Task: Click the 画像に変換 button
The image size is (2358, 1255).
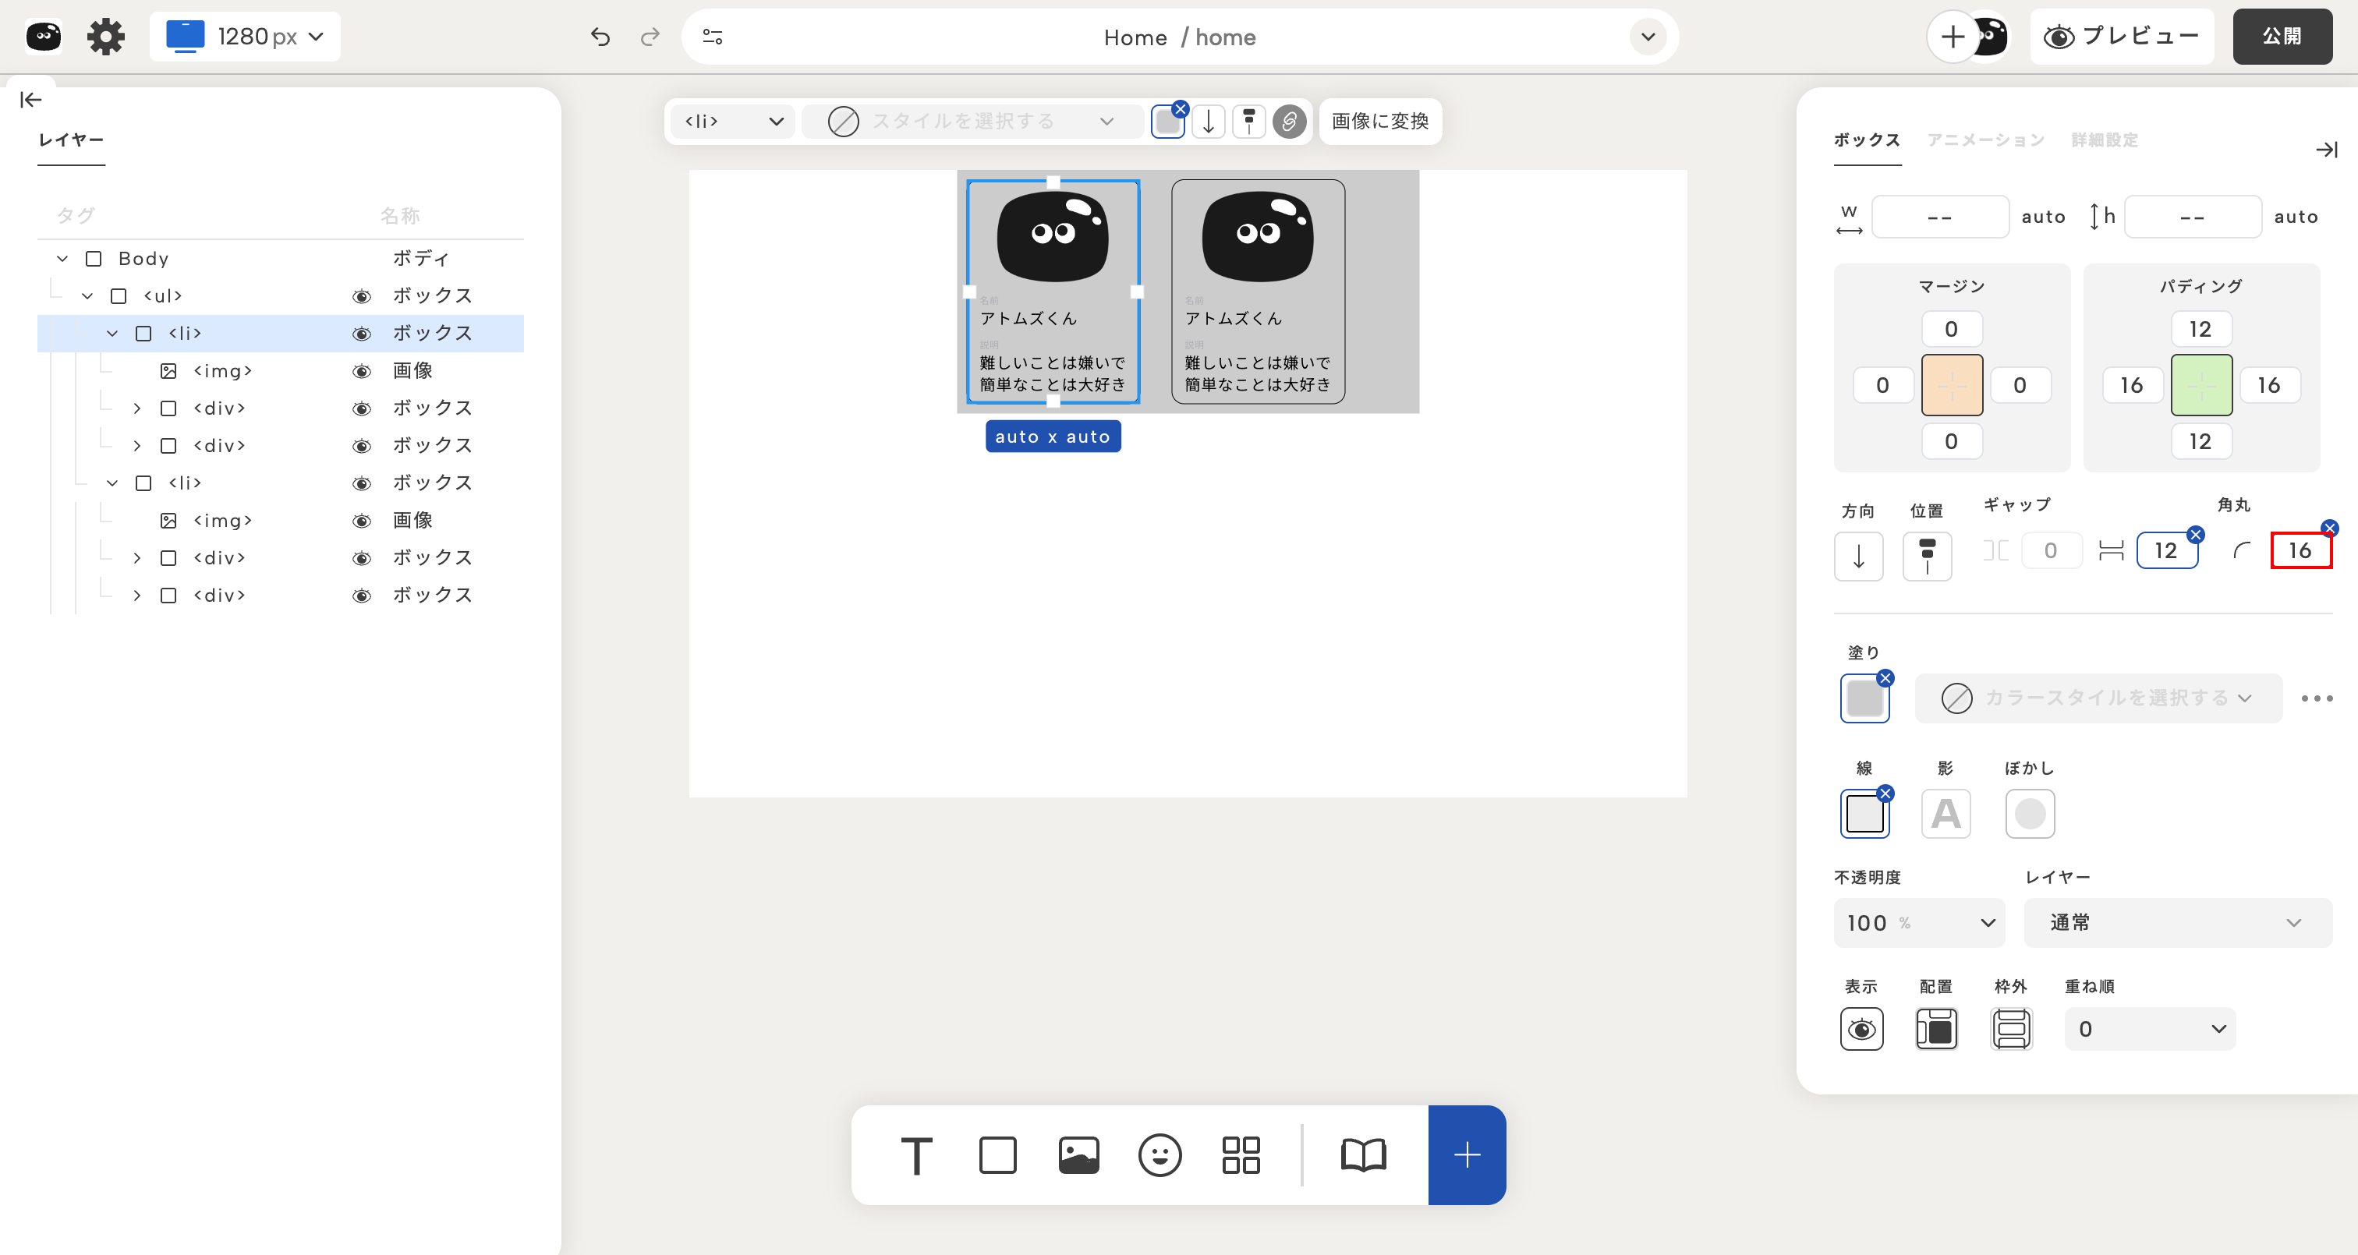Action: (x=1379, y=121)
